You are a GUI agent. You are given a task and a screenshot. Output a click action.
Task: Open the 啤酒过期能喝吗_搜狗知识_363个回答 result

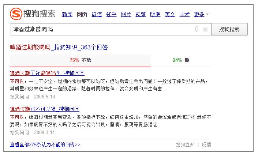click(59, 48)
